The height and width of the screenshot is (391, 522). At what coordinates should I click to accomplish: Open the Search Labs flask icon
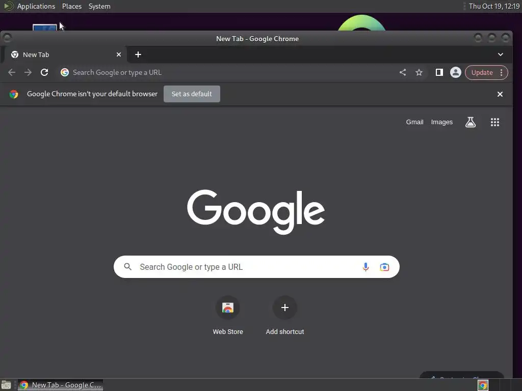click(x=471, y=122)
